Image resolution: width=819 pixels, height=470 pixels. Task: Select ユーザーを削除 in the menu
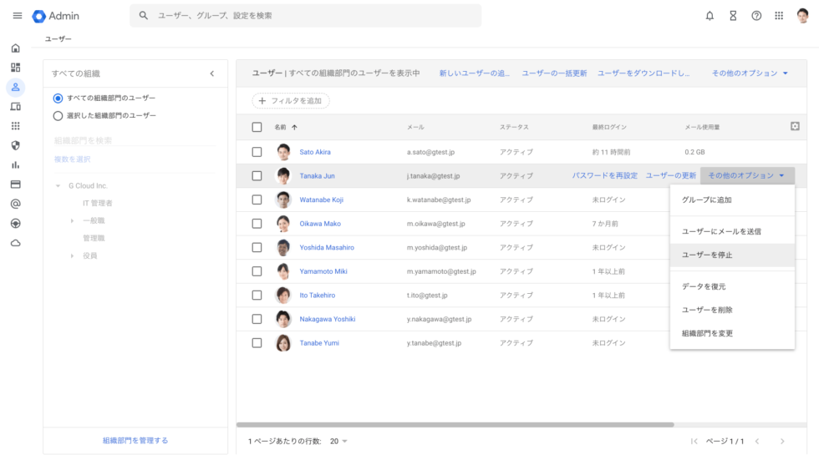732,310
